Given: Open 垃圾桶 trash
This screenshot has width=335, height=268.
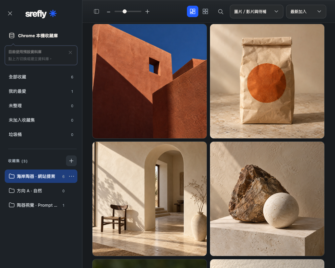Looking at the screenshot, I should coord(41,135).
